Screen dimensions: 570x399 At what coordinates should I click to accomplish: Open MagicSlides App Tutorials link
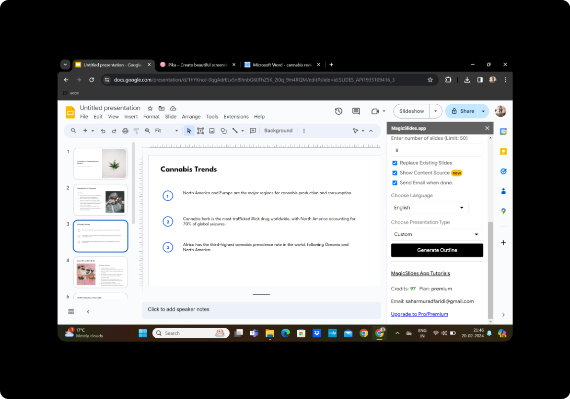[x=420, y=274]
